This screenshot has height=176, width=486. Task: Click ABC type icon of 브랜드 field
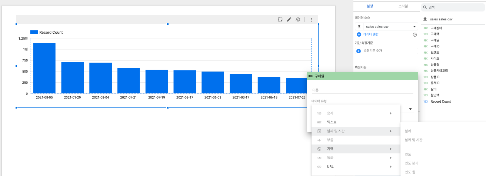coord(425,53)
